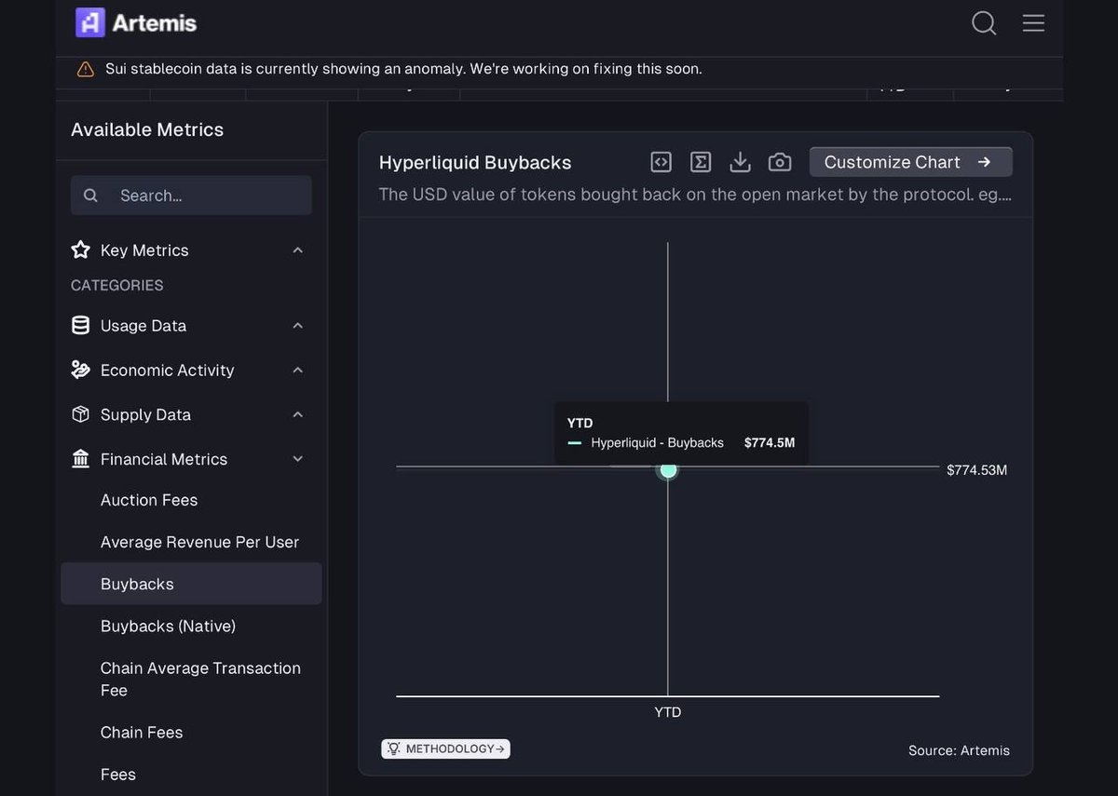The width and height of the screenshot is (1118, 796).
Task: Click the Usage Data database icon
Action: pos(81,325)
